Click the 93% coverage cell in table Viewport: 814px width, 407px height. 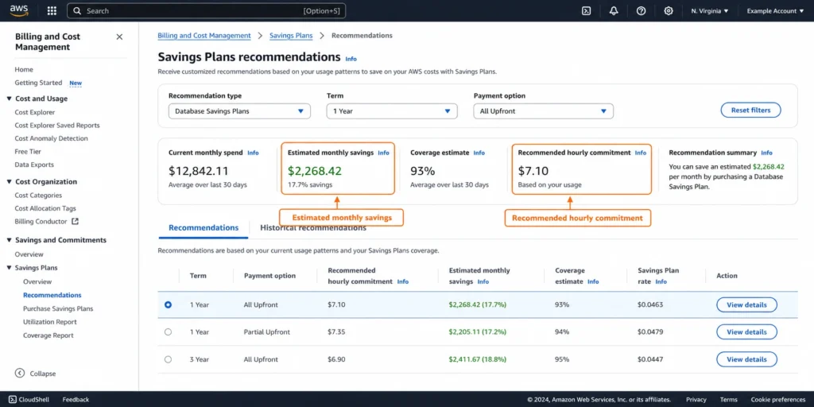click(x=562, y=304)
